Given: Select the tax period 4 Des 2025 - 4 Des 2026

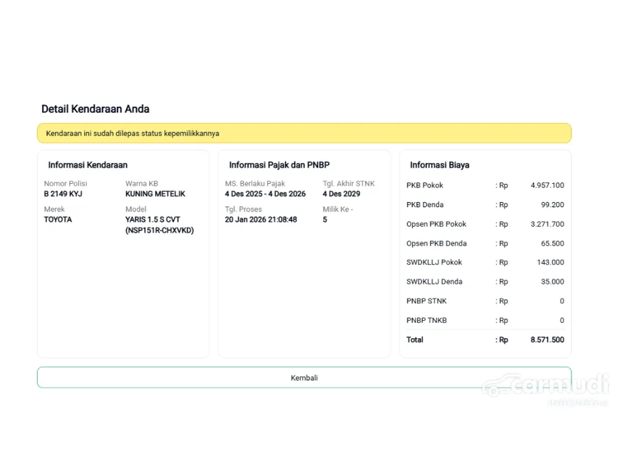Looking at the screenshot, I should 265,194.
